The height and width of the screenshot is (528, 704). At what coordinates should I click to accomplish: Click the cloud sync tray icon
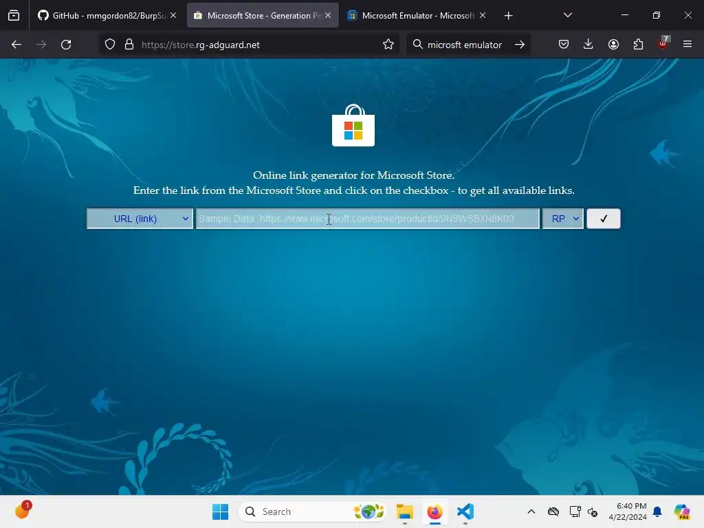553,511
